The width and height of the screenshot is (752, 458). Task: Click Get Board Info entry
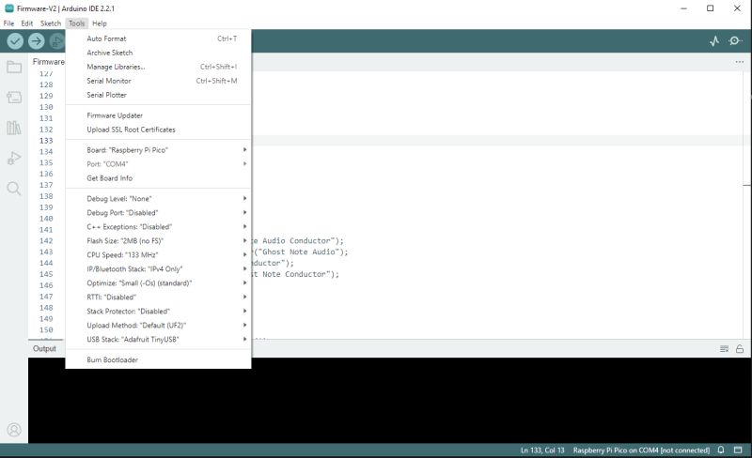point(158,178)
